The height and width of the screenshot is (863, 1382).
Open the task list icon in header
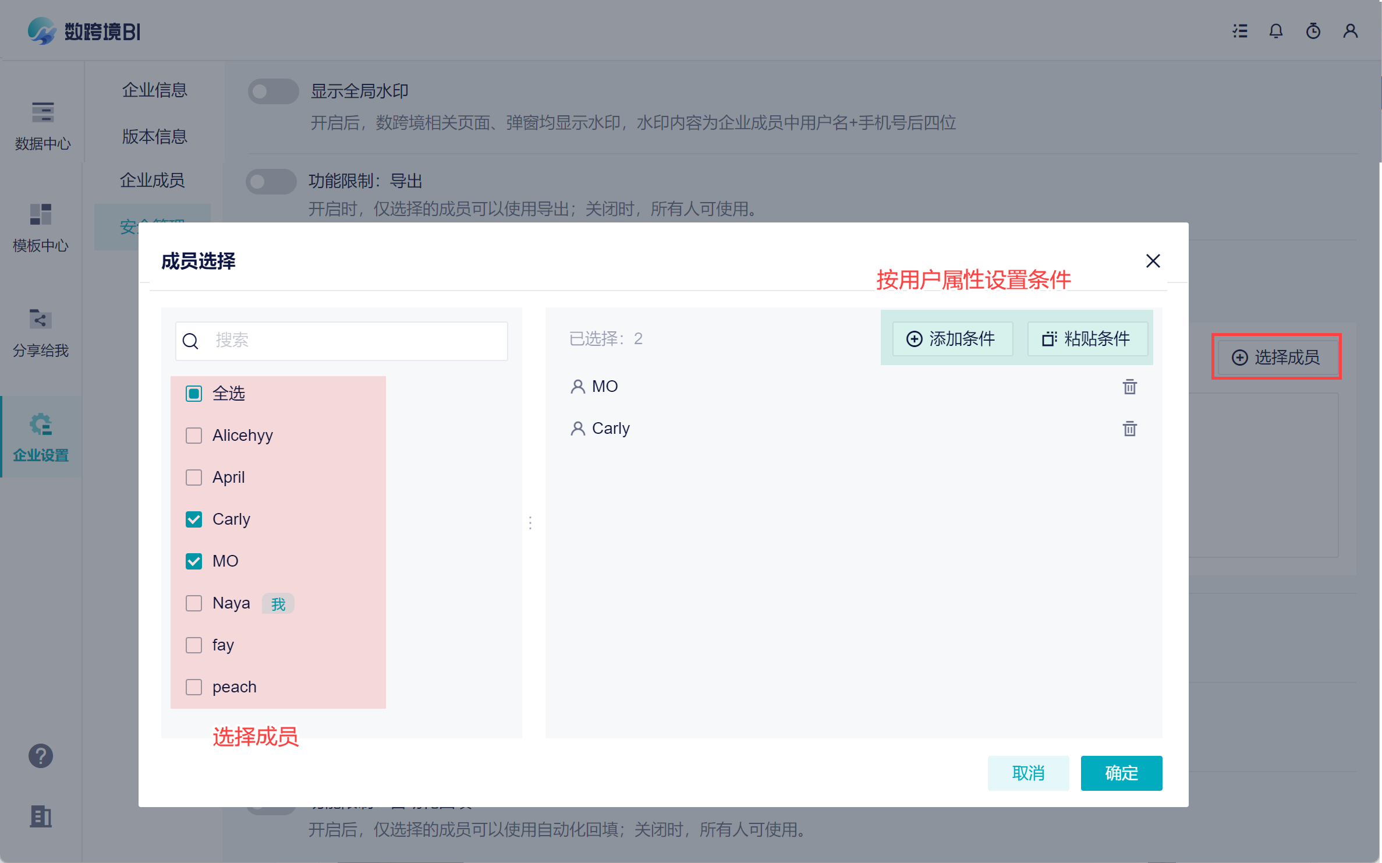1239,31
